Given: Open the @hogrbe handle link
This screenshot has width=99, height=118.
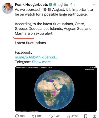Looking at the screenshot, I should [60, 5].
